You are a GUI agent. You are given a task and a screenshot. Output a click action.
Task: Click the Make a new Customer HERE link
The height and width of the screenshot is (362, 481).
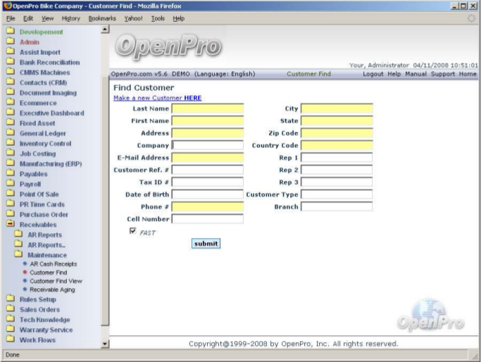tap(157, 98)
